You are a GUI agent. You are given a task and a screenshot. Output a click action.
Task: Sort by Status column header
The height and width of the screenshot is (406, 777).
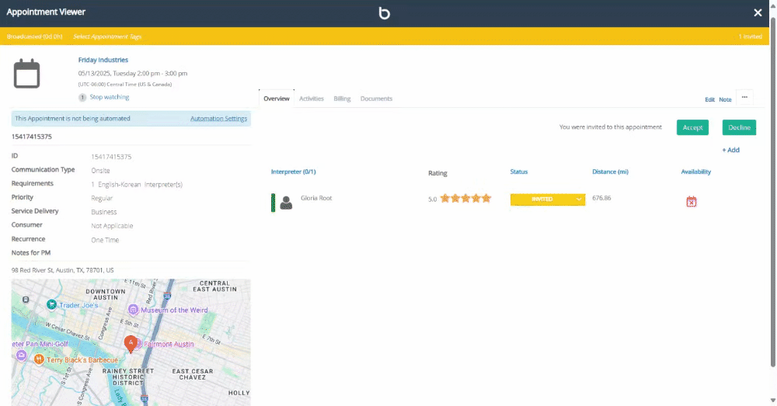pos(519,172)
